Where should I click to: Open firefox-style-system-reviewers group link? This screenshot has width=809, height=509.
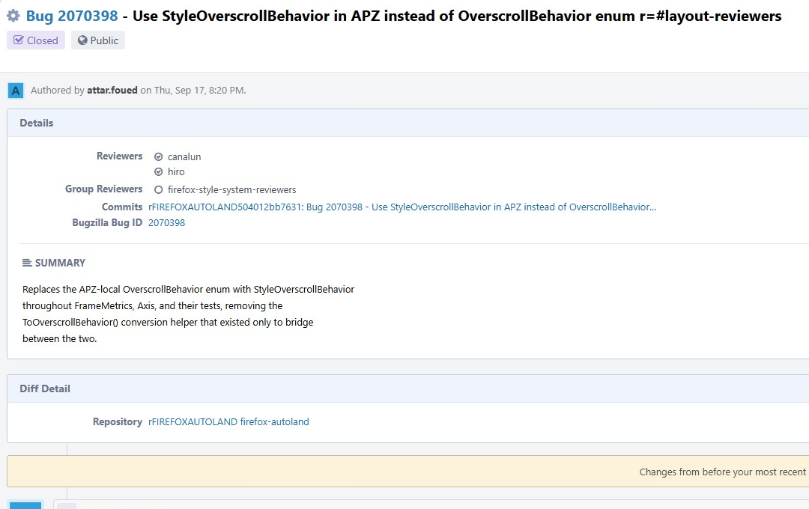(x=231, y=190)
